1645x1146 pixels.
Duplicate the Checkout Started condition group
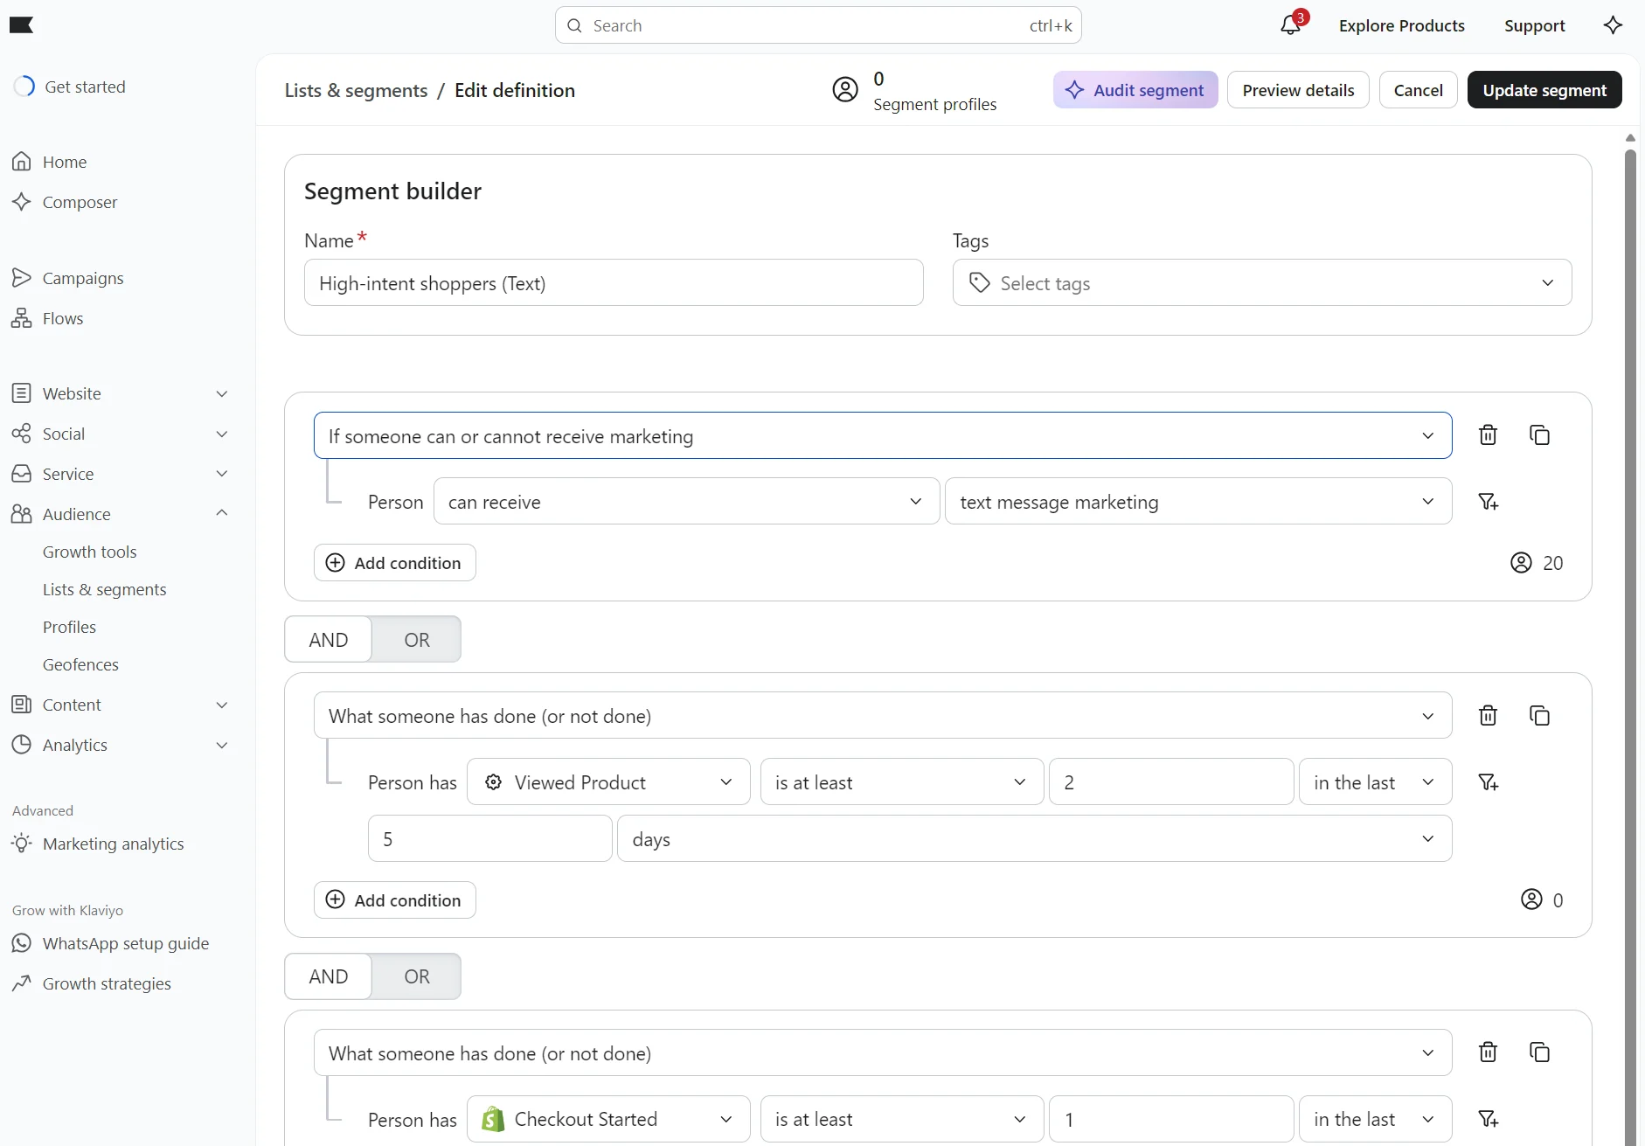click(1540, 1052)
